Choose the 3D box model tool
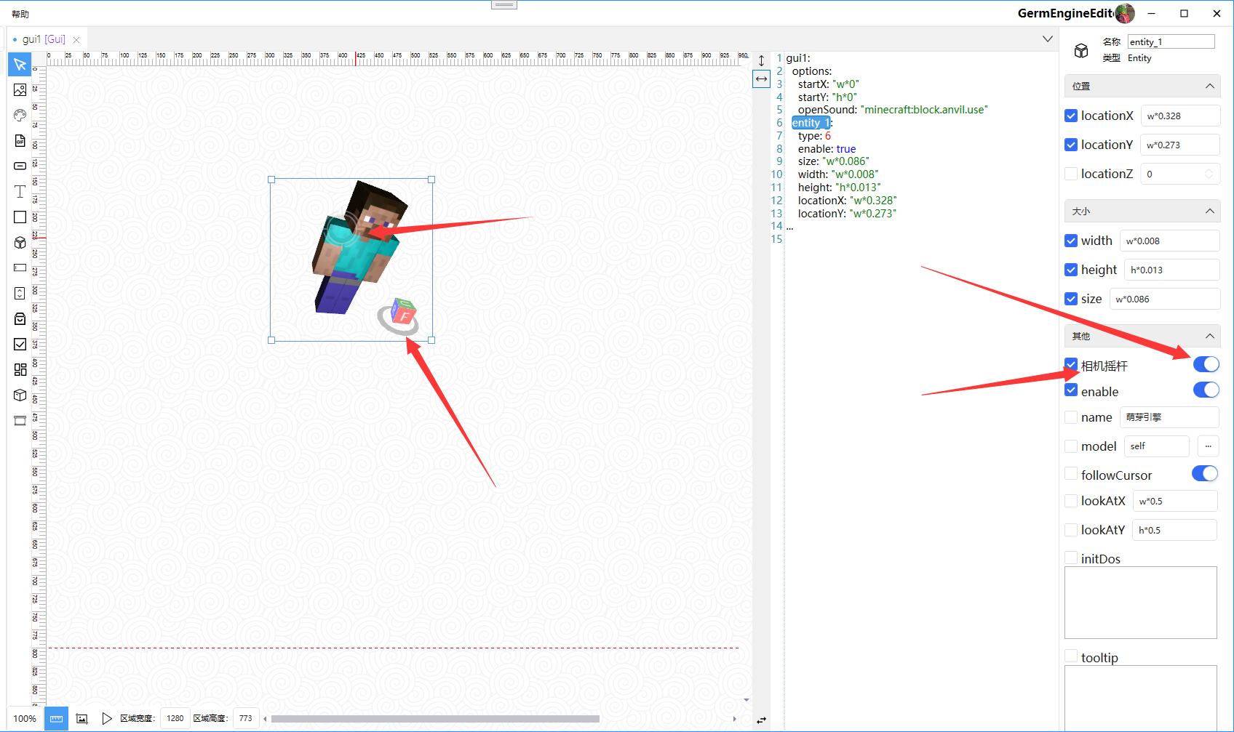1234x732 pixels. [x=20, y=395]
